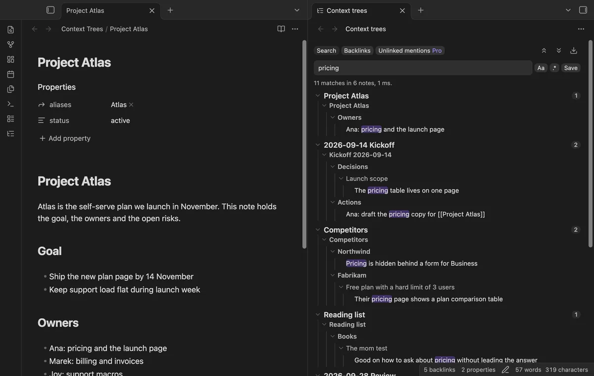Save the current pricing search
The image size is (594, 376).
point(571,68)
